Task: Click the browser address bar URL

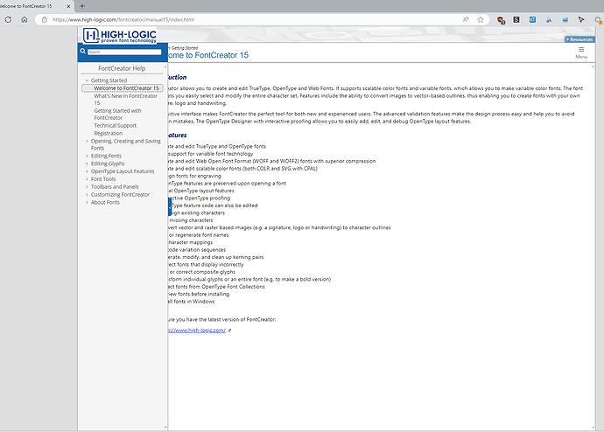Action: (x=123, y=19)
